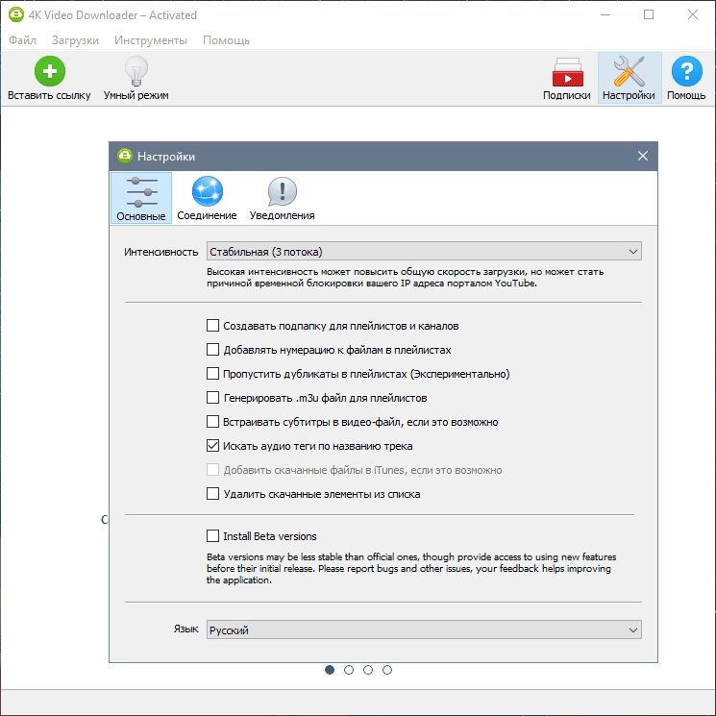Maximize the 4K Video Downloader window

(x=649, y=14)
